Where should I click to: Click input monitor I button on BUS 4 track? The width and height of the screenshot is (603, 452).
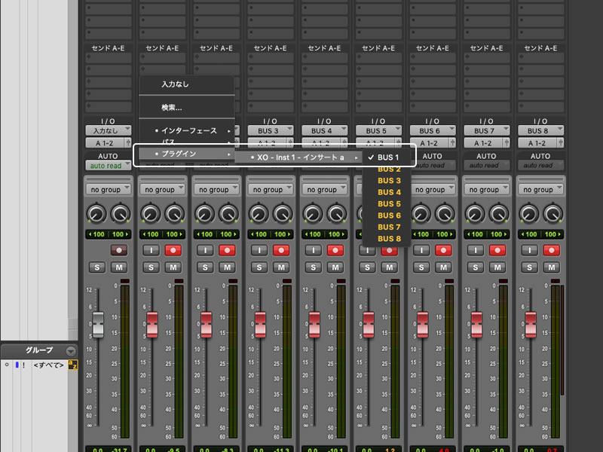point(314,250)
